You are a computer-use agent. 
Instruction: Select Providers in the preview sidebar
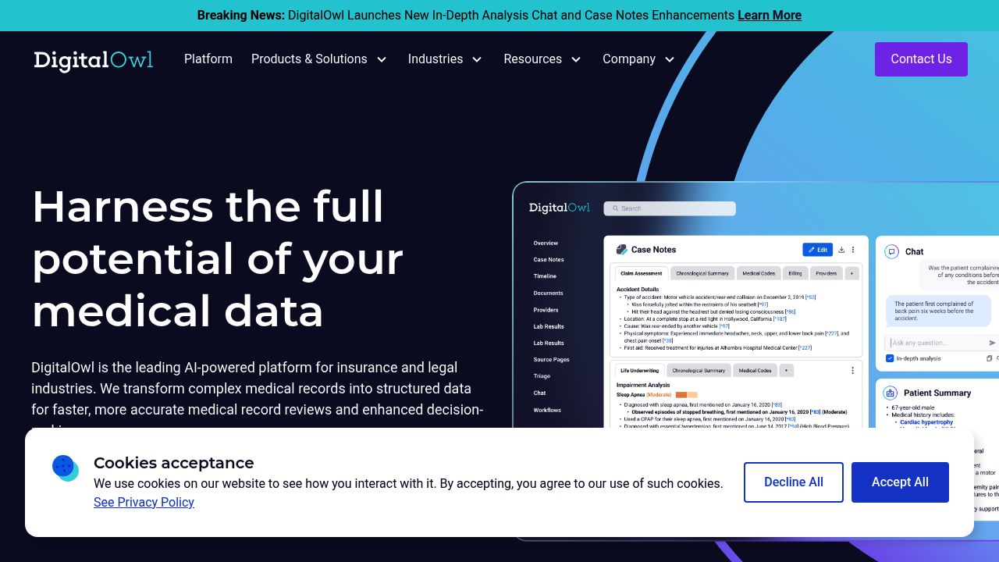point(546,310)
